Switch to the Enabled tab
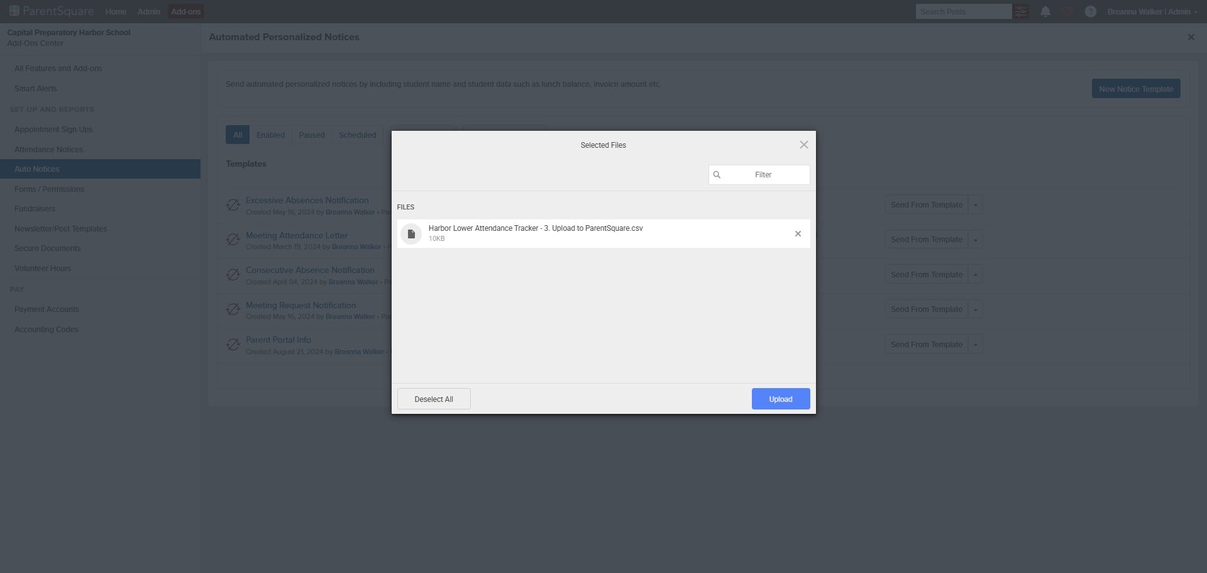 tap(270, 135)
